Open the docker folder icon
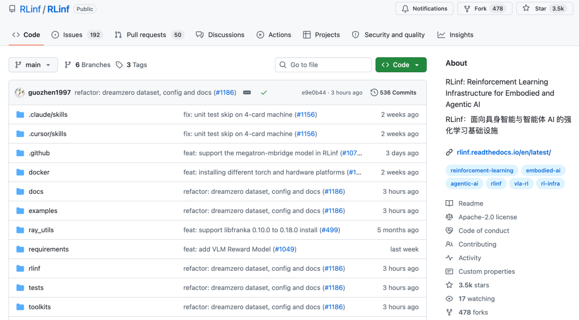Viewport: 579px width, 320px height. point(20,172)
